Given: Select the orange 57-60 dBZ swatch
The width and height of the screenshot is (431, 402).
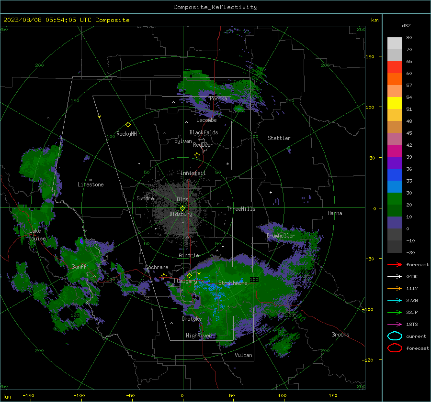Looking at the screenshot, I should [395, 79].
